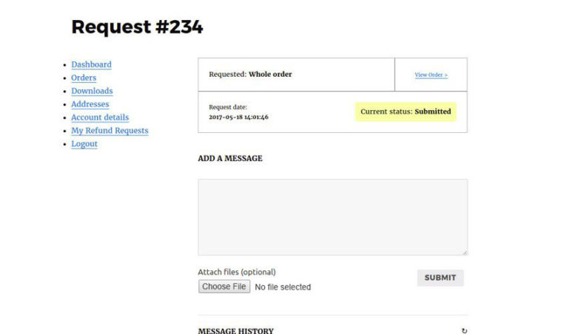Viewport: 569px width, 334px height.
Task: Click the resize grip of message box
Action: [465, 253]
